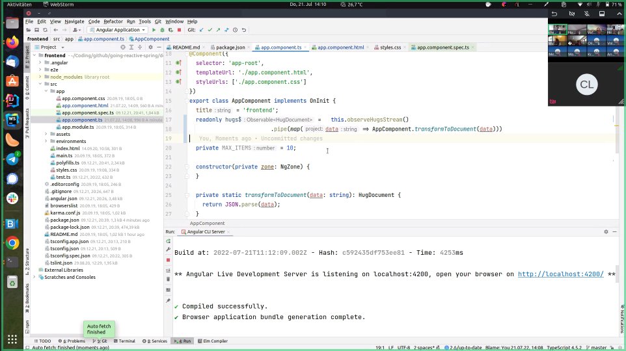Stop Angular CLI Server red square in Run panel
This screenshot has width=626, height=351.
click(168, 260)
